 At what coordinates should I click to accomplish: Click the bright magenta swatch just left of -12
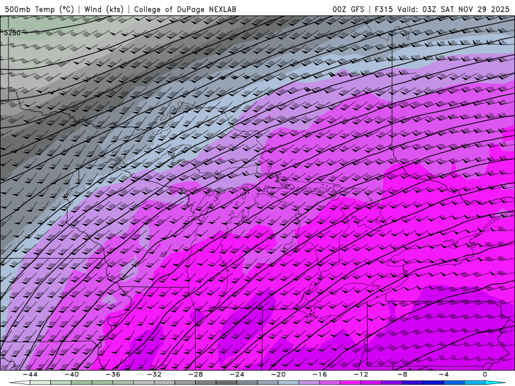tap(350, 383)
